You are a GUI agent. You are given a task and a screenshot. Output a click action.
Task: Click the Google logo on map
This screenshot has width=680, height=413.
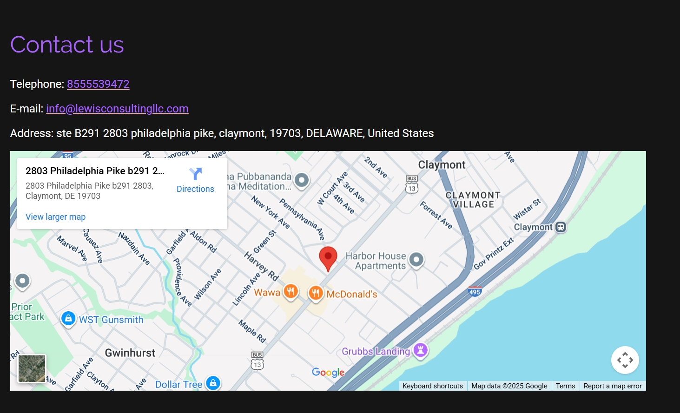click(x=328, y=373)
